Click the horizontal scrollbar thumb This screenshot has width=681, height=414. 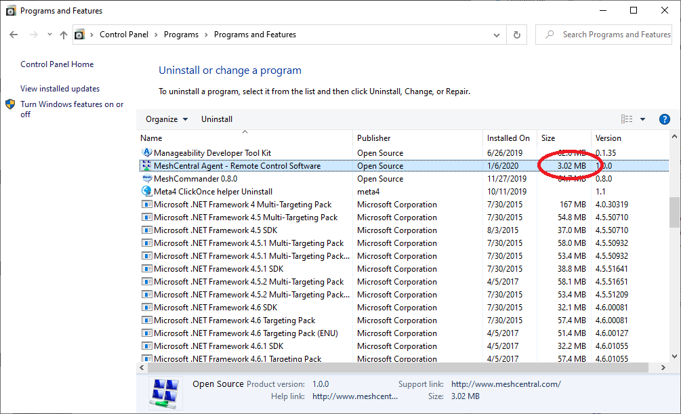[x=398, y=367]
